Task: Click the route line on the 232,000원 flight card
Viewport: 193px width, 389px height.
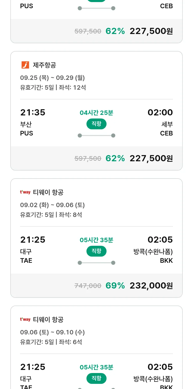Action: click(97, 263)
